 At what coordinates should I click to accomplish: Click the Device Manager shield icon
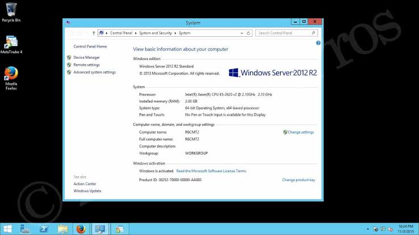click(x=69, y=57)
